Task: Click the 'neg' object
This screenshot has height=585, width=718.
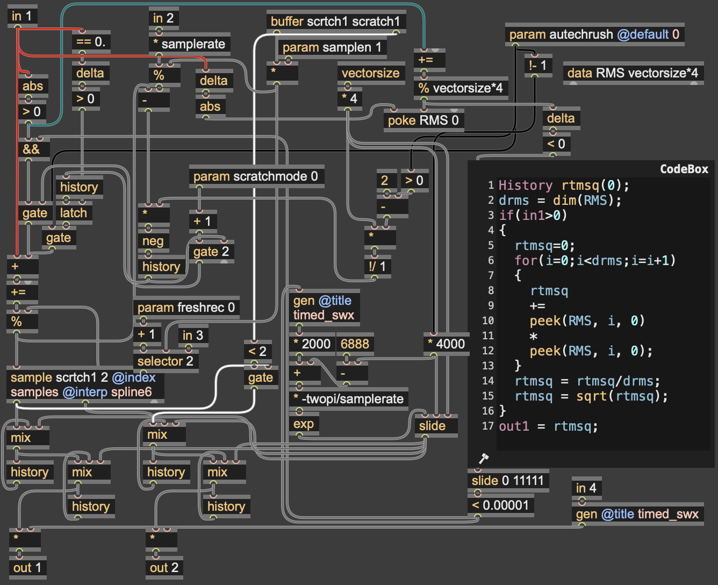Action: click(x=154, y=241)
